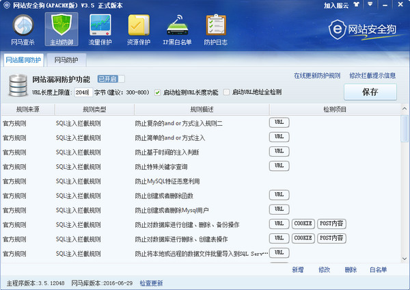
Task: Sort by 检测项目 column header
Action: pyautogui.click(x=335, y=109)
